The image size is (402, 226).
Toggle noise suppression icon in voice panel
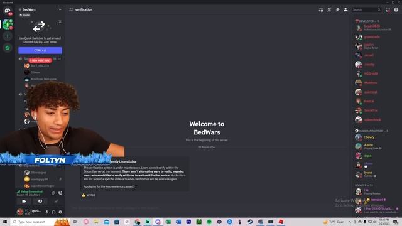[x=53, y=193]
